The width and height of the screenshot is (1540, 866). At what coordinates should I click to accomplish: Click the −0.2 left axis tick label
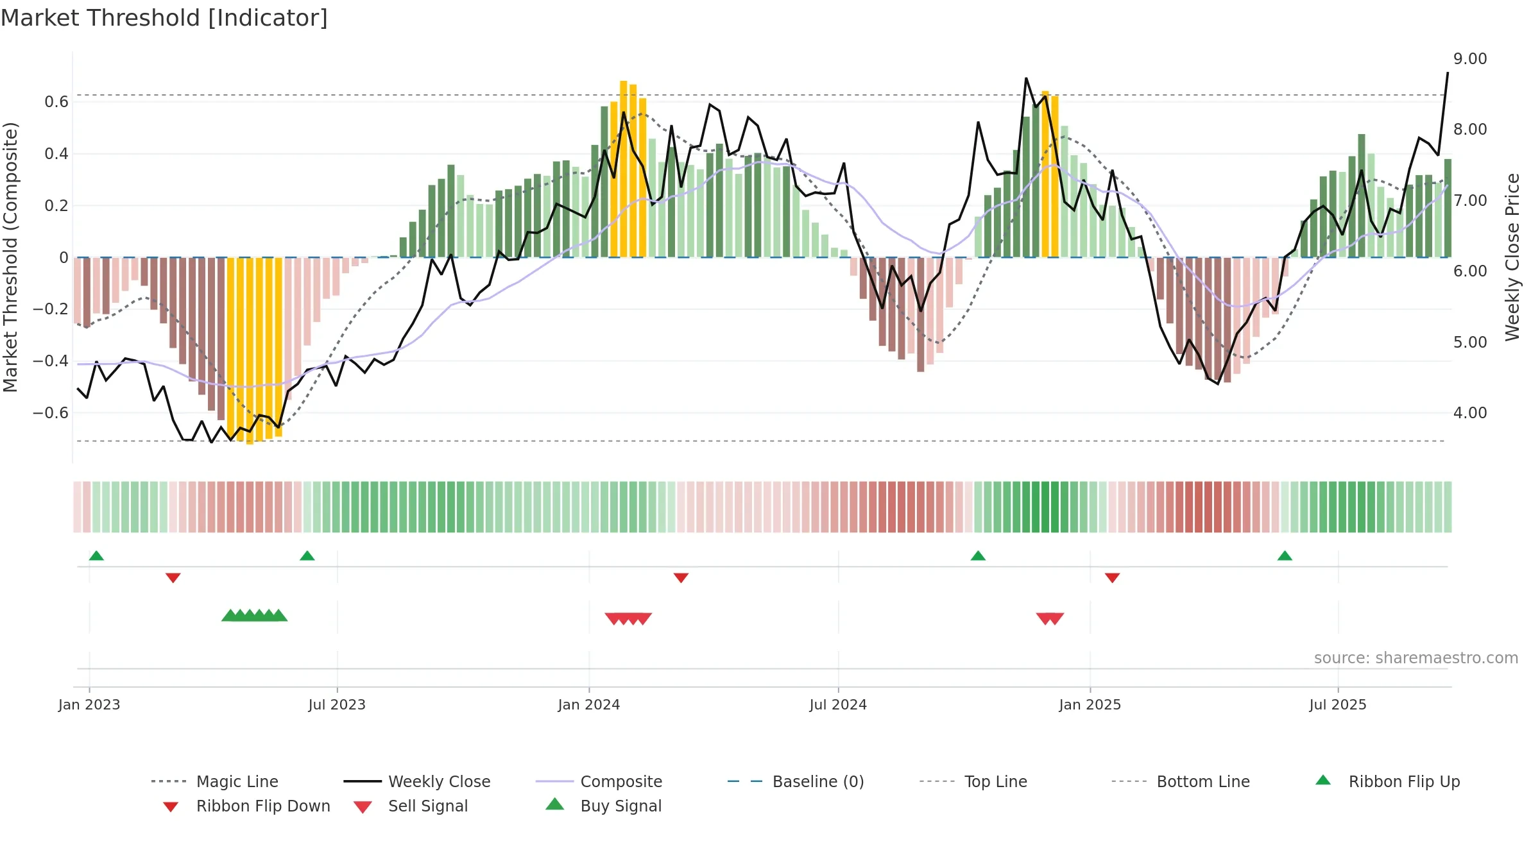click(51, 309)
